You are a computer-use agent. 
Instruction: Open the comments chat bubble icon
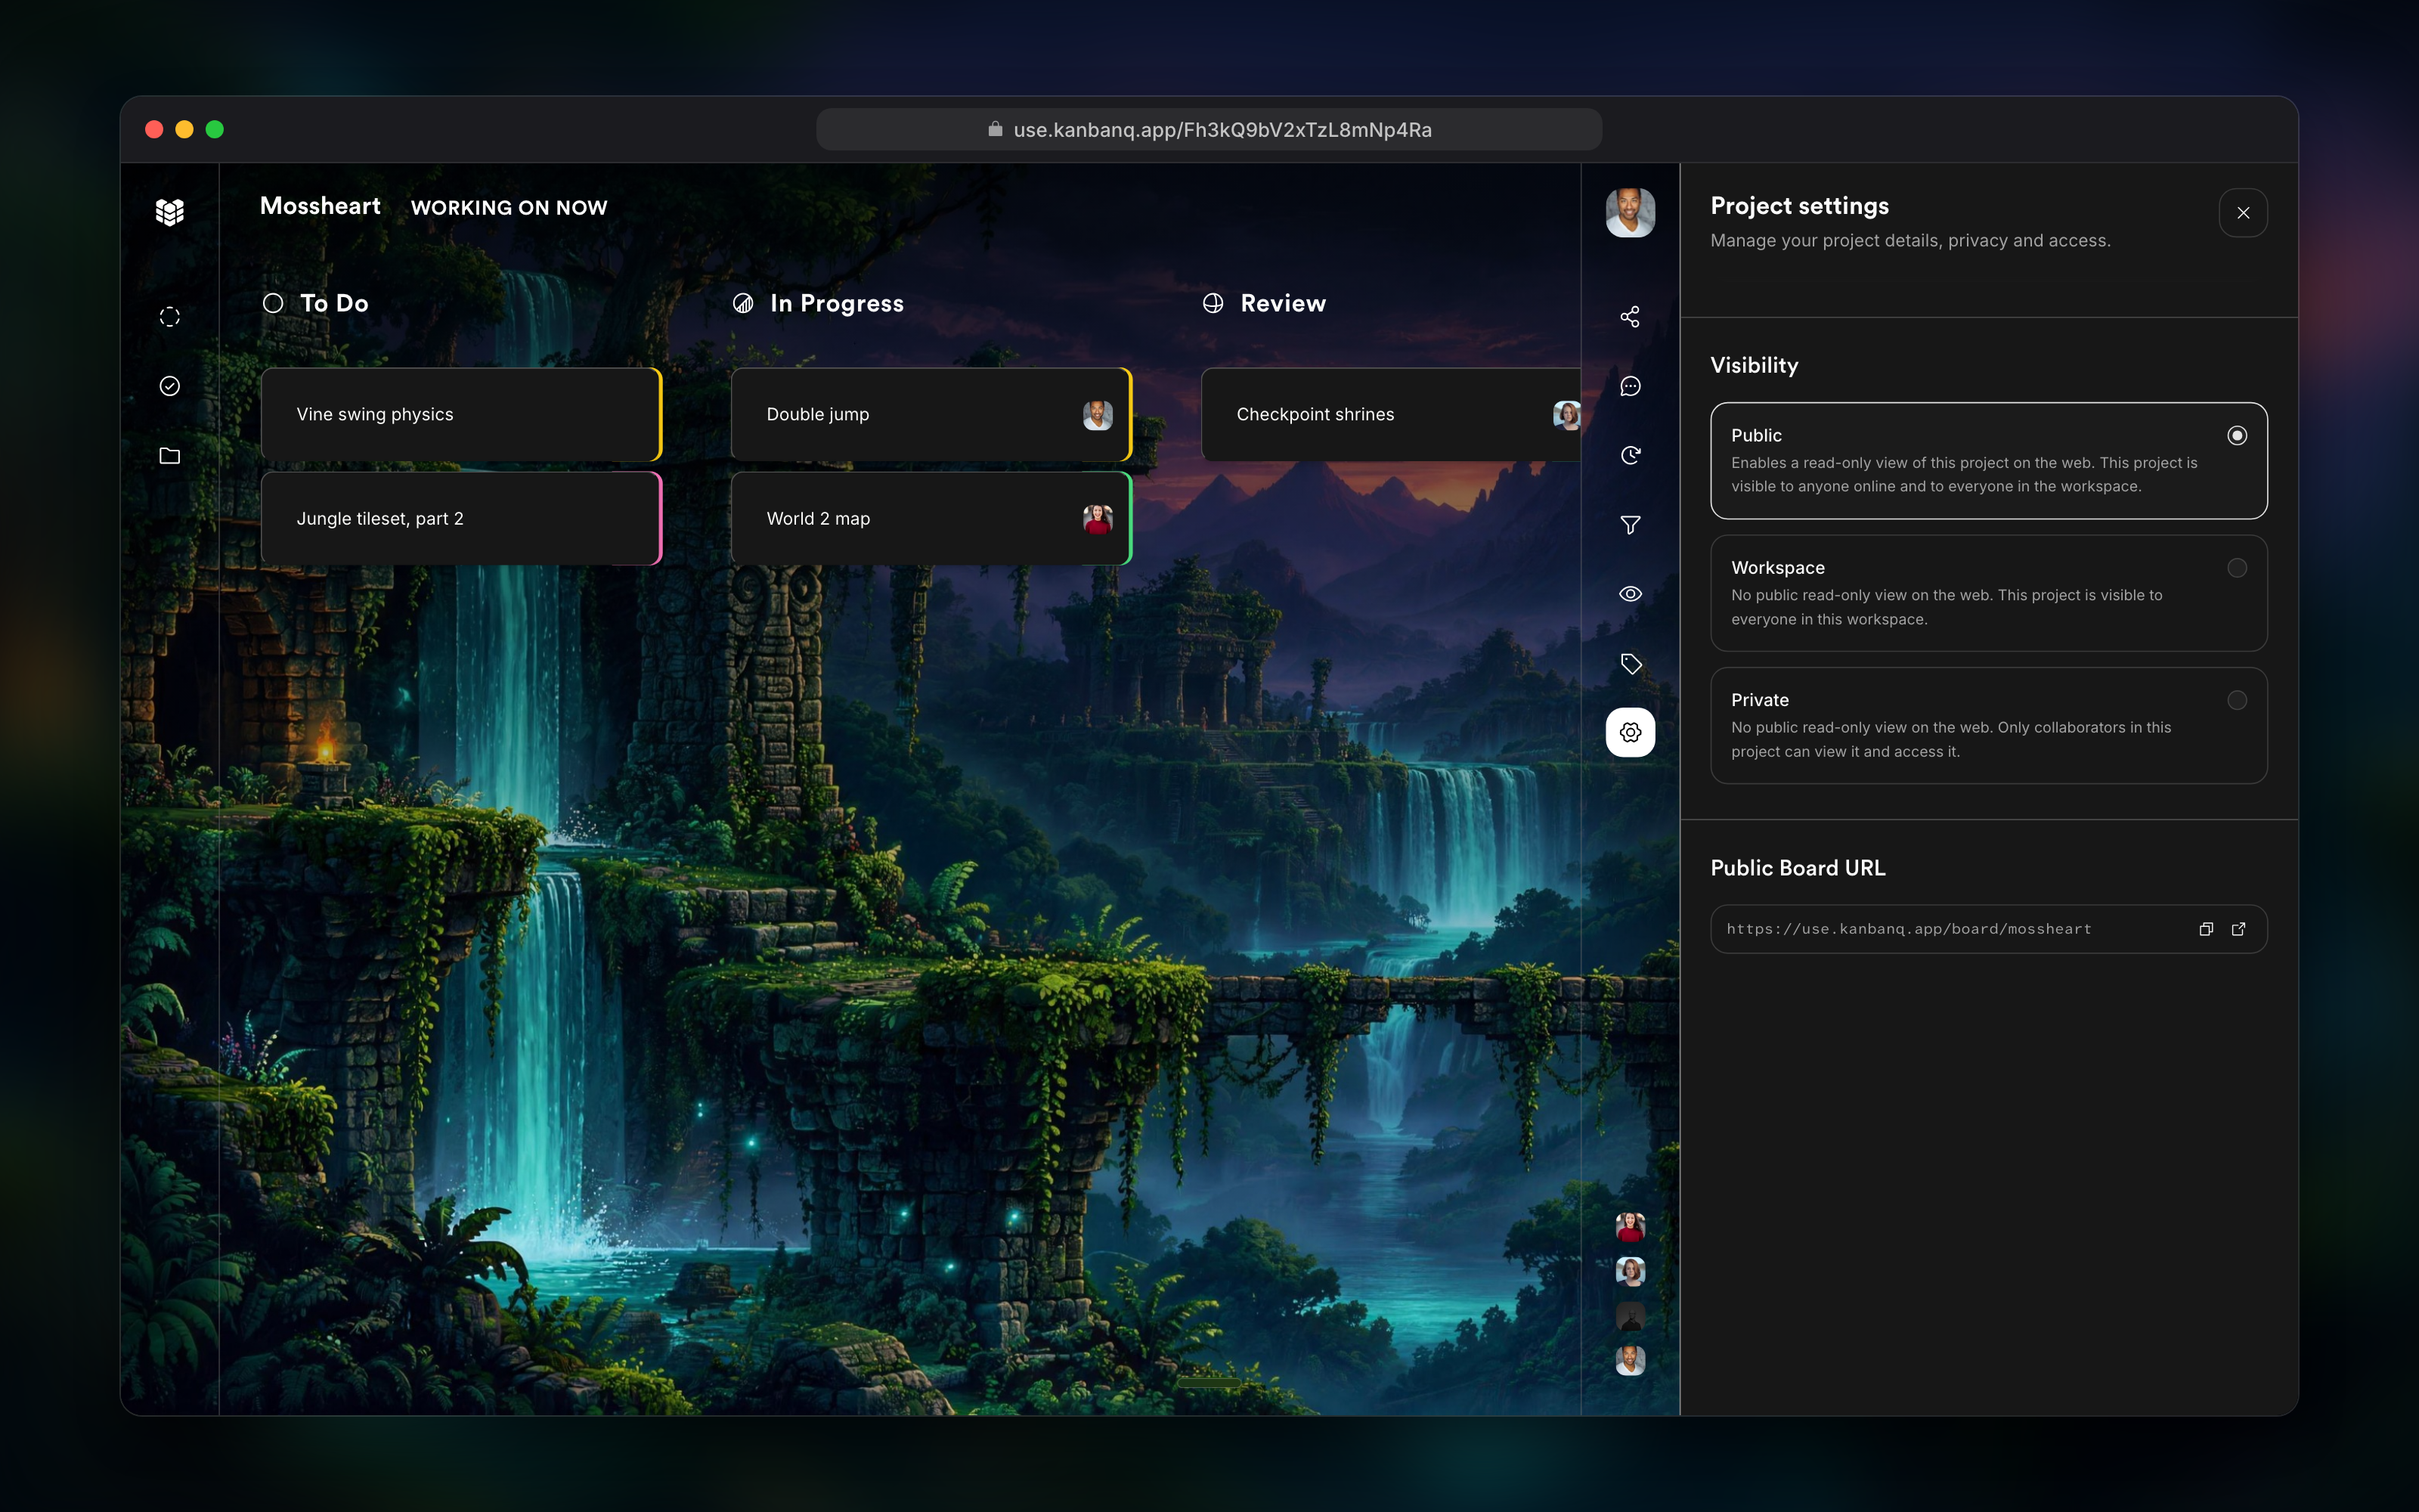[1629, 386]
